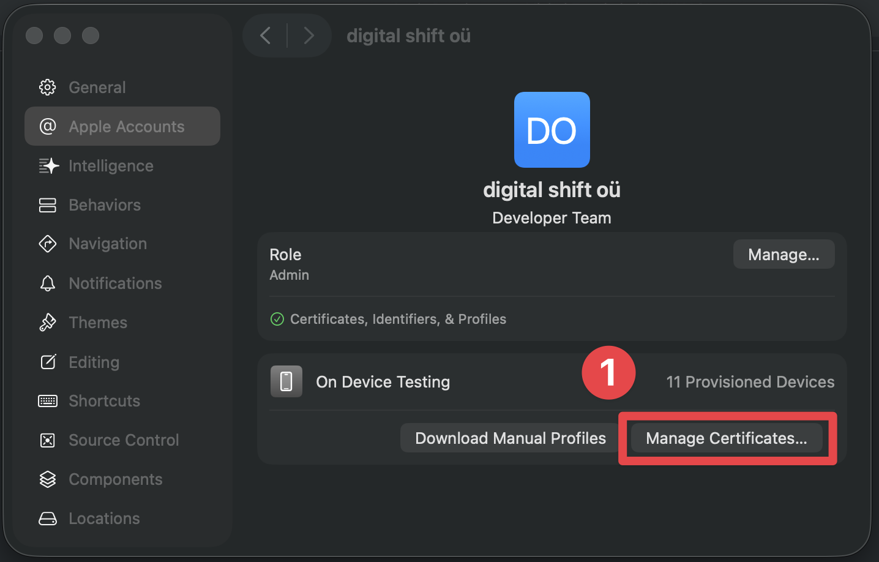The width and height of the screenshot is (879, 562).
Task: Click the Components stack icon
Action: 47,479
